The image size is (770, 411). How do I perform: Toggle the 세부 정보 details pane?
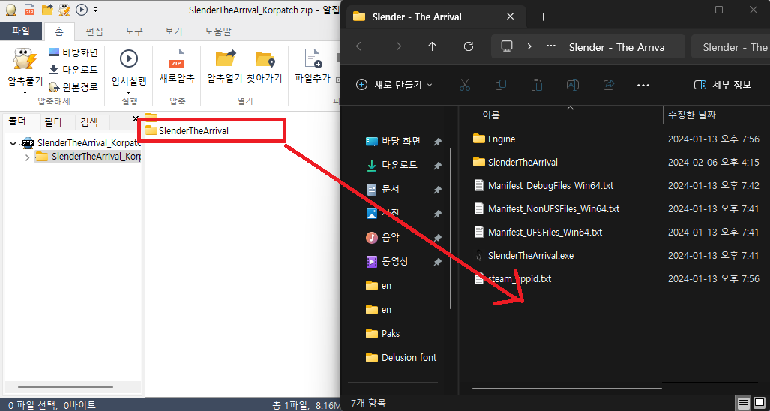coord(722,85)
